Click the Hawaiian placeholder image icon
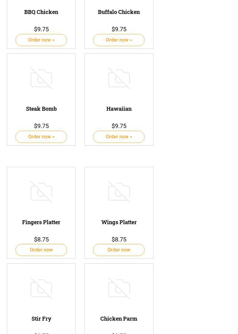Screen dimensions: 238x334 [119, 78]
